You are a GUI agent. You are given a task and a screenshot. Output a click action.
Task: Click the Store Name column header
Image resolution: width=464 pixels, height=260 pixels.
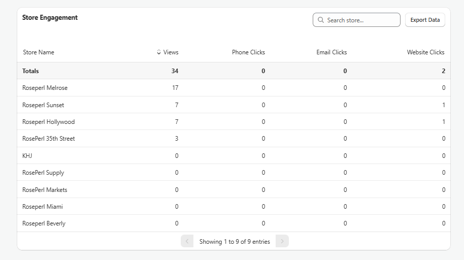pyautogui.click(x=39, y=52)
